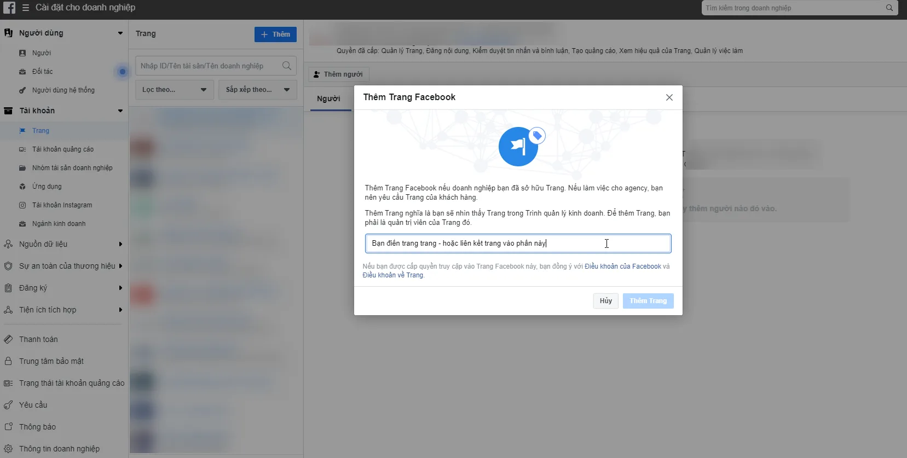Click the blue notification dot beside Đối tác
This screenshot has width=907, height=458.
click(122, 72)
